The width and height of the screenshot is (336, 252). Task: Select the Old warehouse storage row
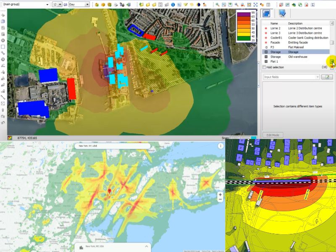[294, 57]
